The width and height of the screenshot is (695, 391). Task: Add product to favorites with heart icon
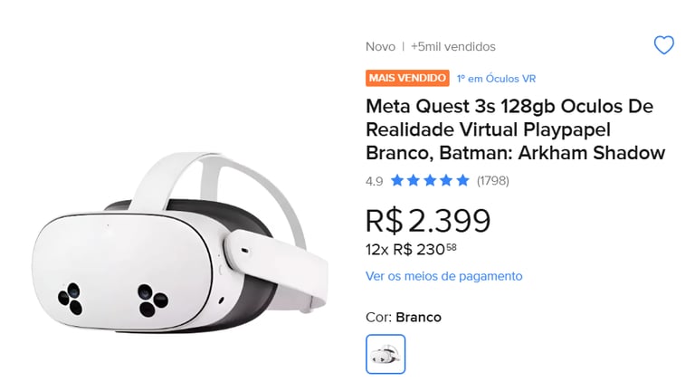tap(664, 44)
